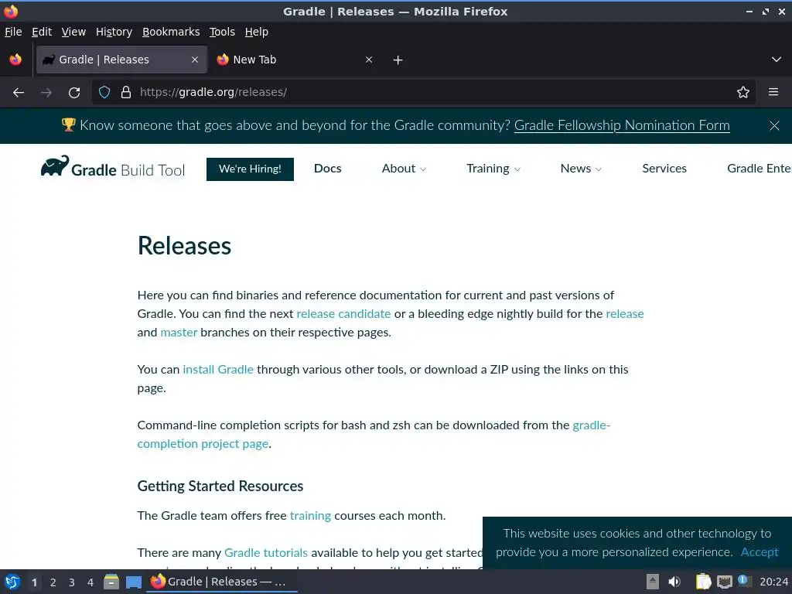Open the File menu
This screenshot has width=792, height=594.
point(13,32)
